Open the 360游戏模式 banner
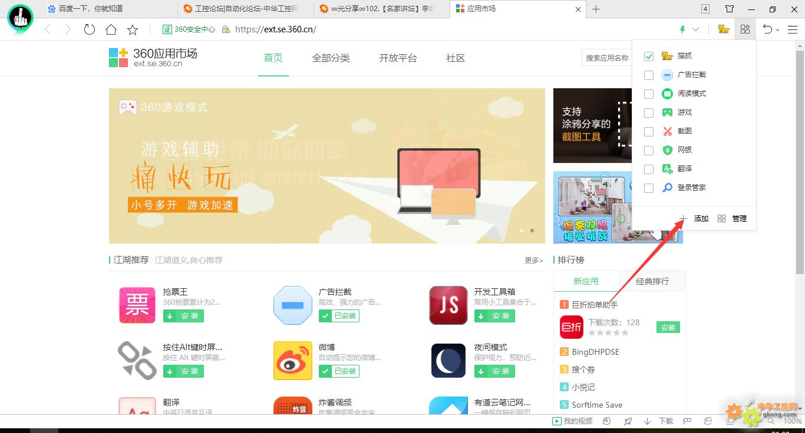The image size is (805, 433). pyautogui.click(x=327, y=166)
